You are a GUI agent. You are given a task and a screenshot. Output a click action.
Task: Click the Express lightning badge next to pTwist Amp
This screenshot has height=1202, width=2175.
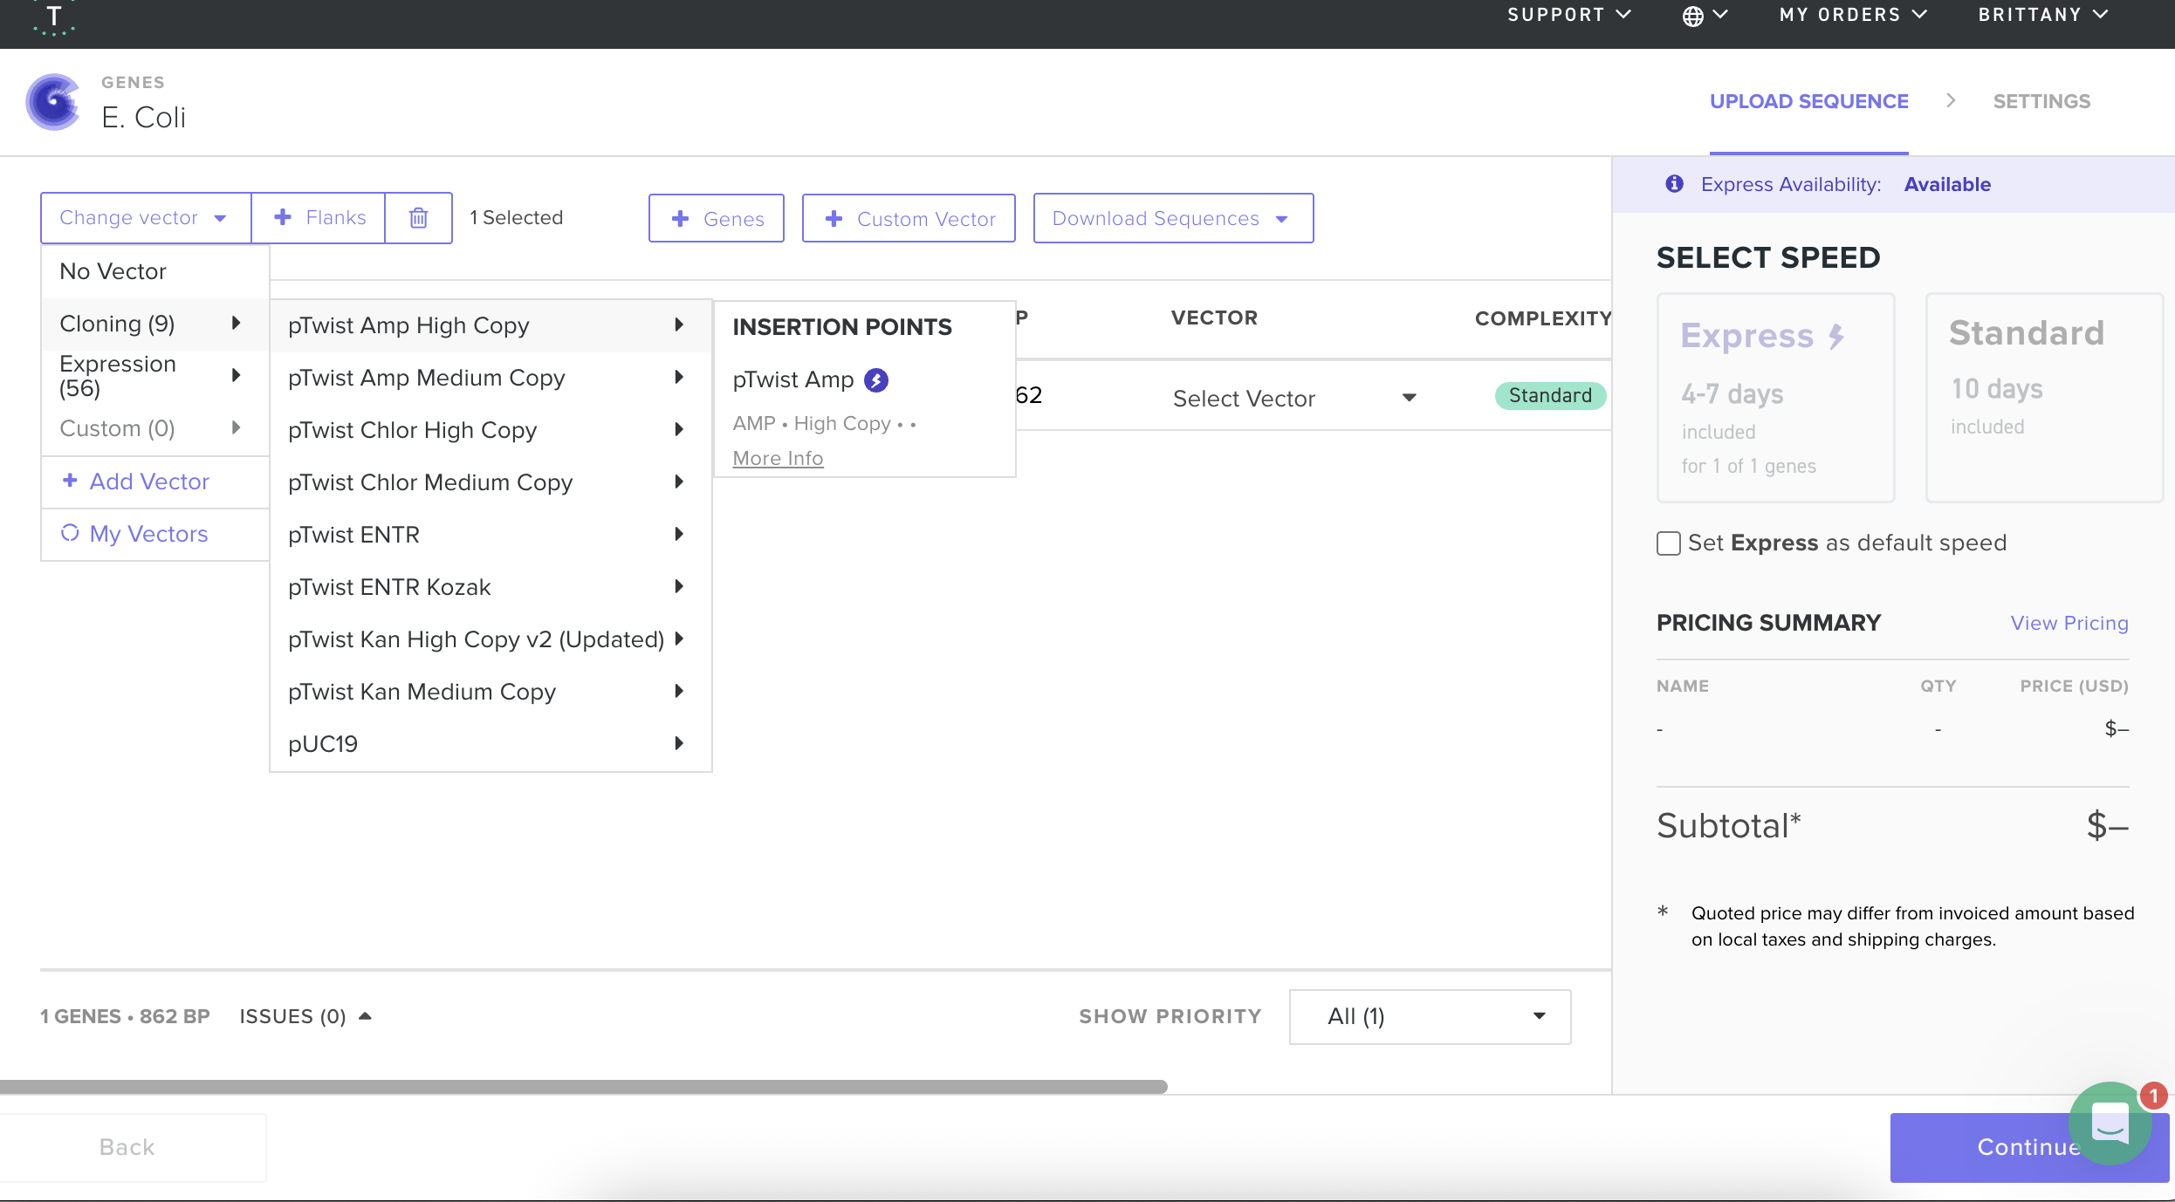(875, 380)
